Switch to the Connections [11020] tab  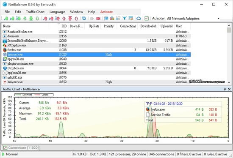tap(21, 147)
